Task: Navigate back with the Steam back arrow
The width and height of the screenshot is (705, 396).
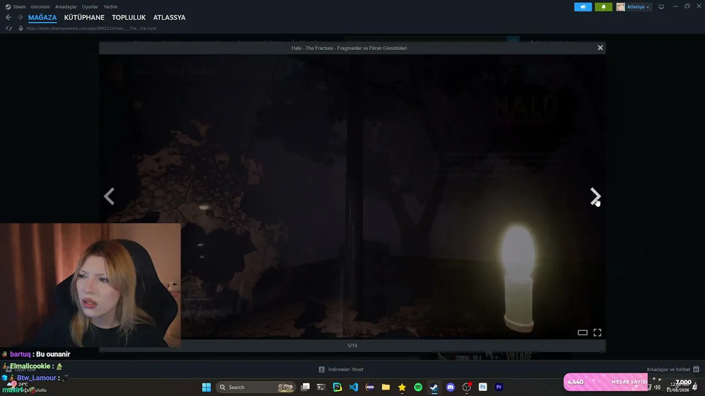Action: (8, 18)
